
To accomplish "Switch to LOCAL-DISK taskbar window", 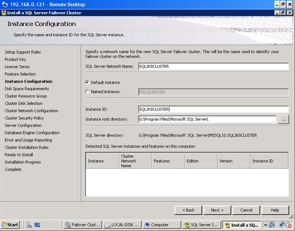I will tap(122, 225).
